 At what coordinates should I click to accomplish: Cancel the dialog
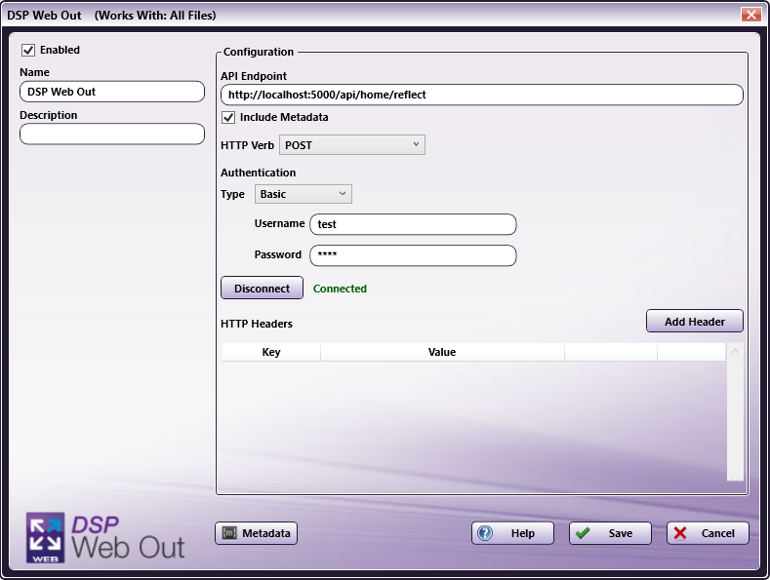click(x=708, y=533)
